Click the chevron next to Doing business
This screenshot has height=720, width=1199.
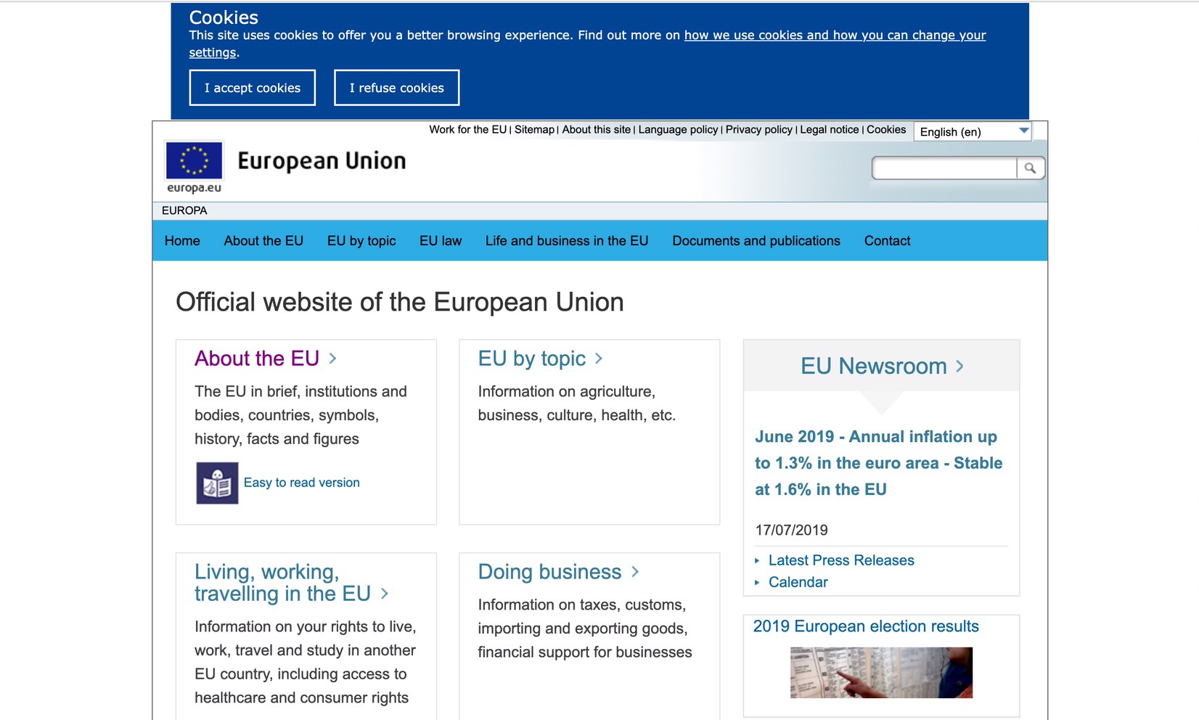635,572
